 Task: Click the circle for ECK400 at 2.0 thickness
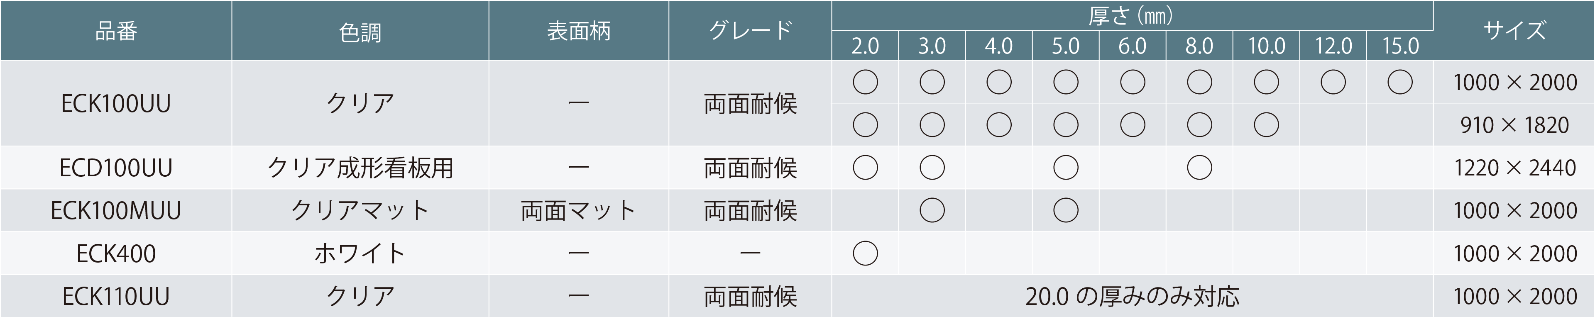point(865,253)
